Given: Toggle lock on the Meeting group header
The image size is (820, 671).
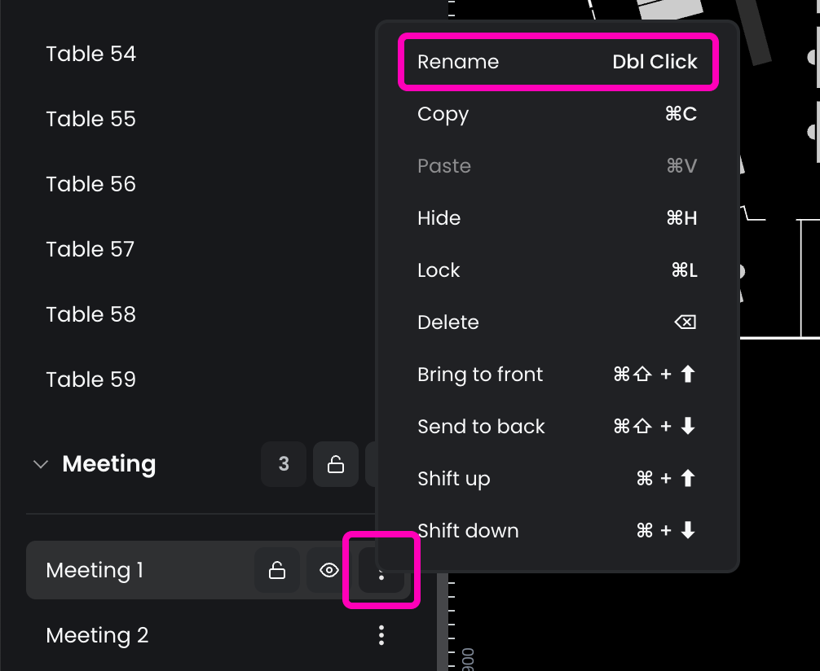Looking at the screenshot, I should 335,464.
